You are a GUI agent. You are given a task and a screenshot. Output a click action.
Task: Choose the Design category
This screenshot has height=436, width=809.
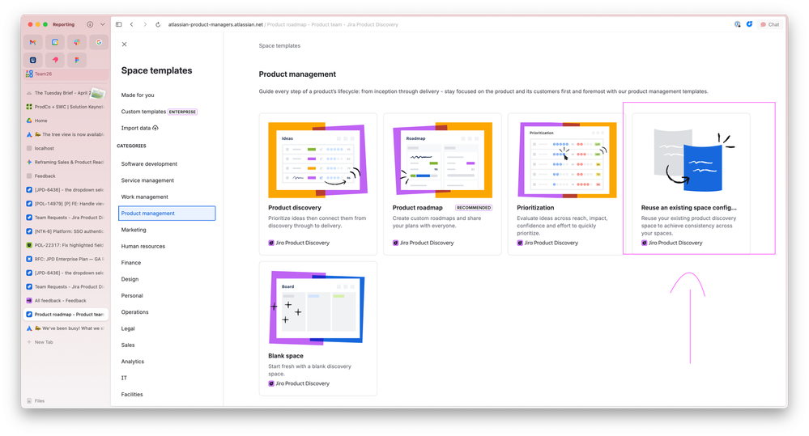[x=130, y=279]
